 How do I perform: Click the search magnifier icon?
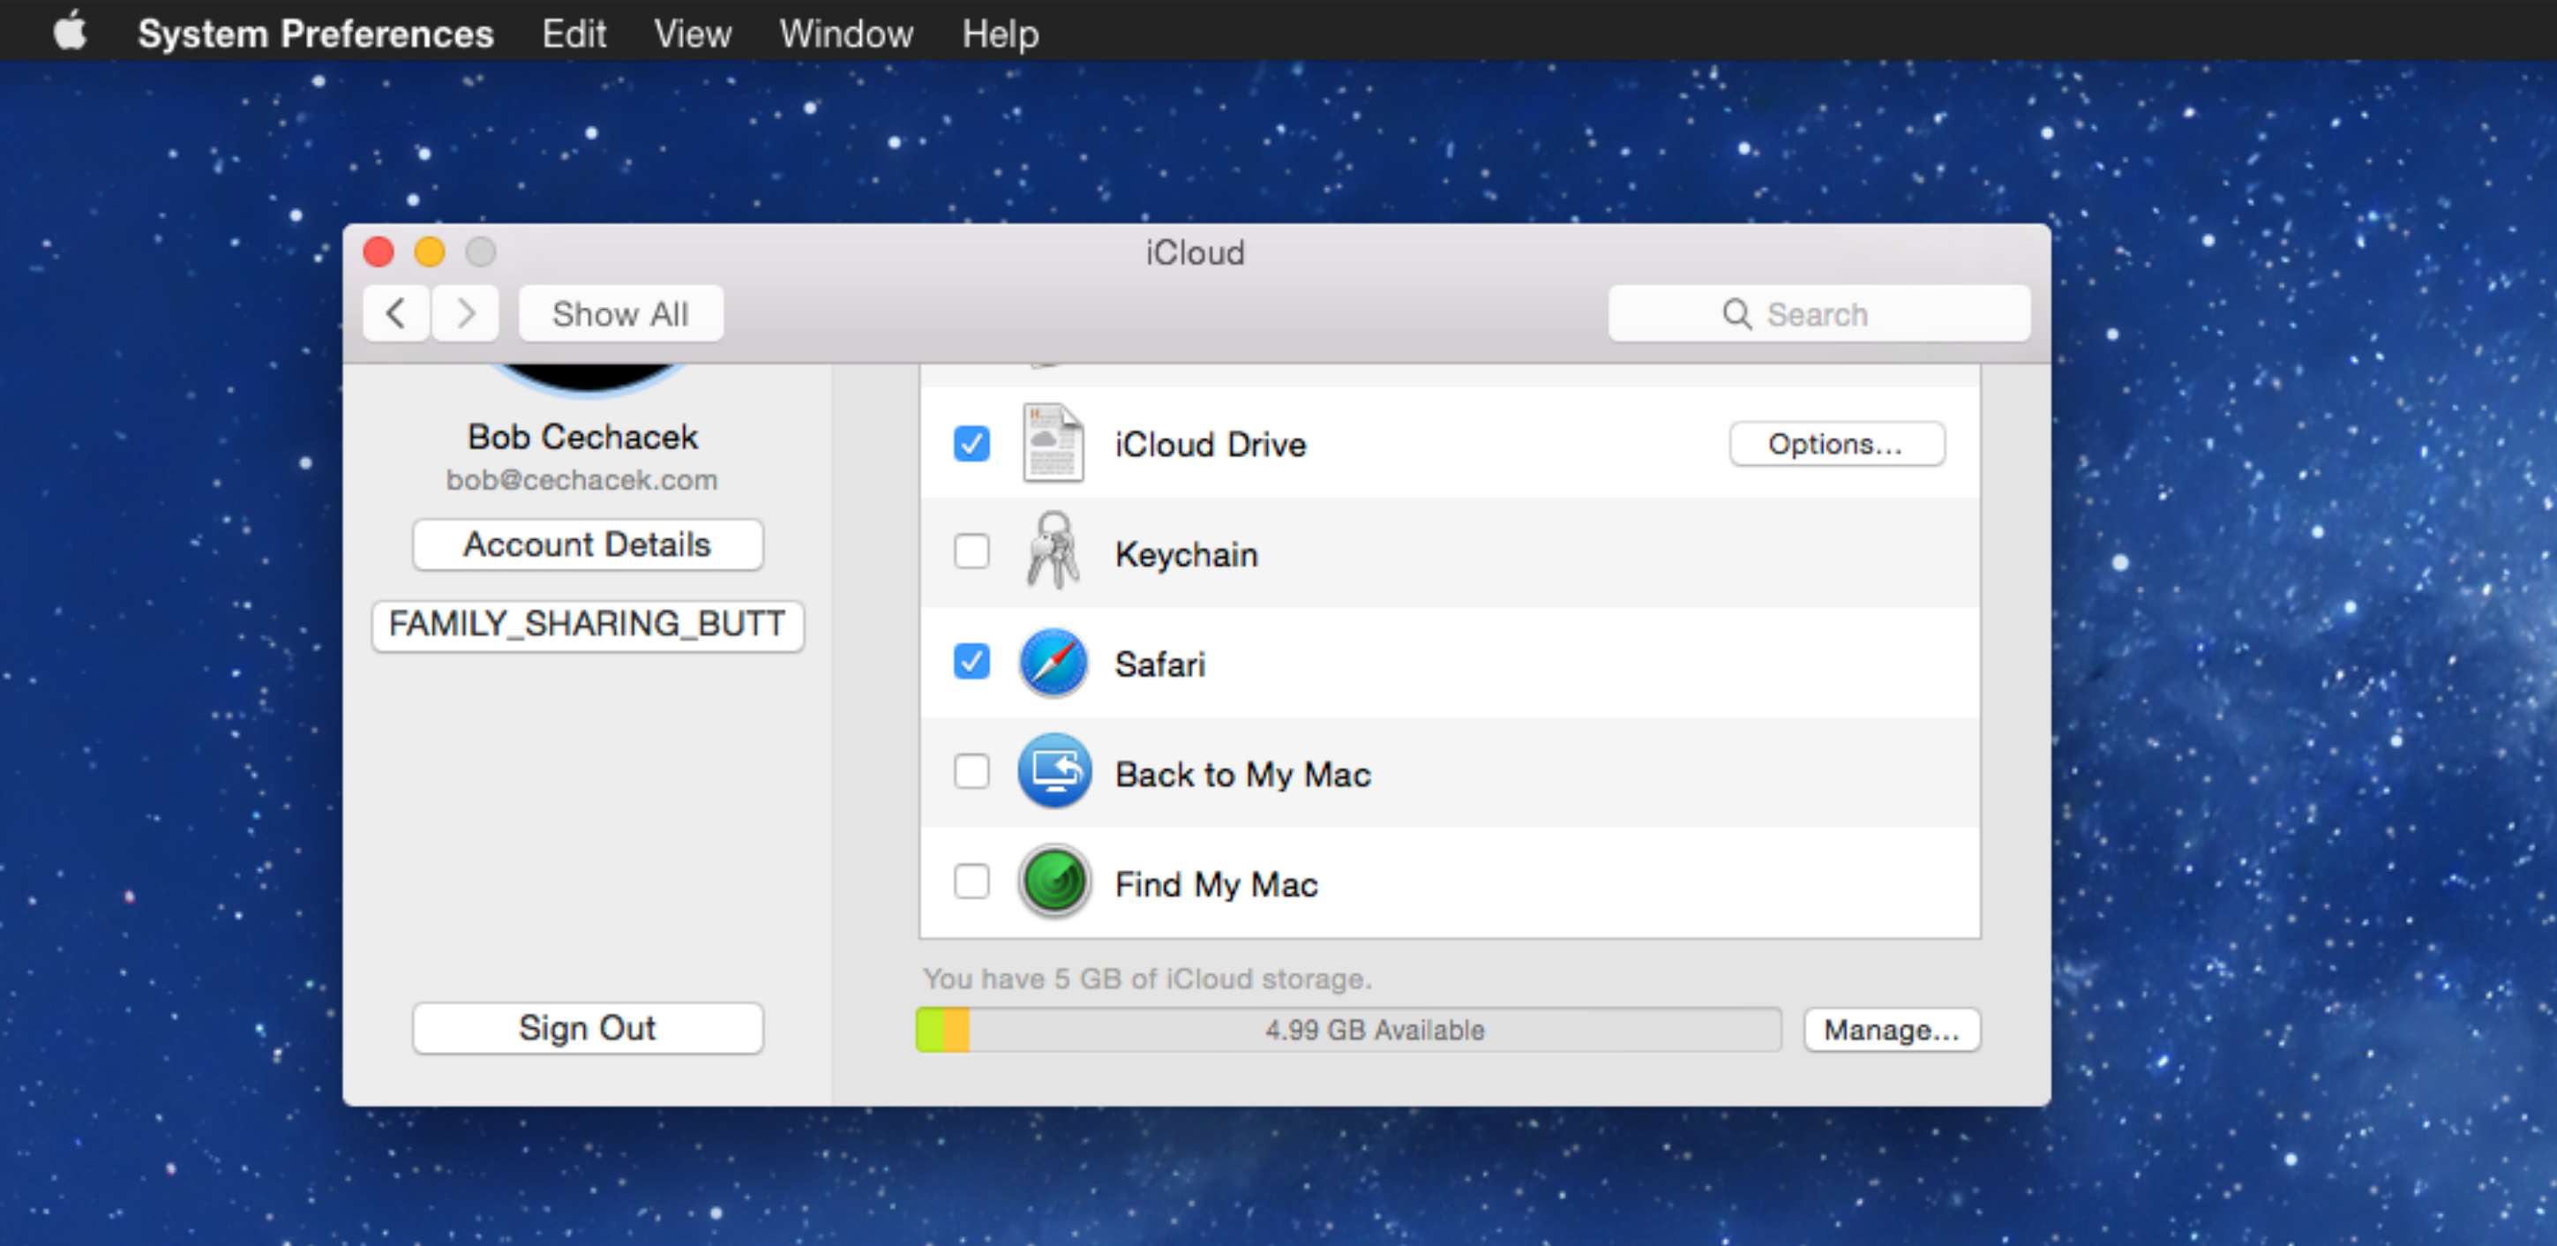click(x=1736, y=314)
